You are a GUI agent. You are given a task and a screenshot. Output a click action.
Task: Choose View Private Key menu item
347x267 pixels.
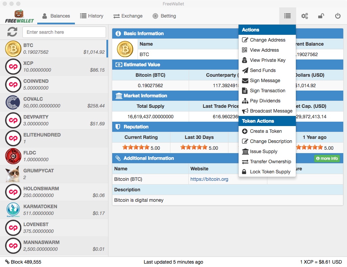[267, 60]
